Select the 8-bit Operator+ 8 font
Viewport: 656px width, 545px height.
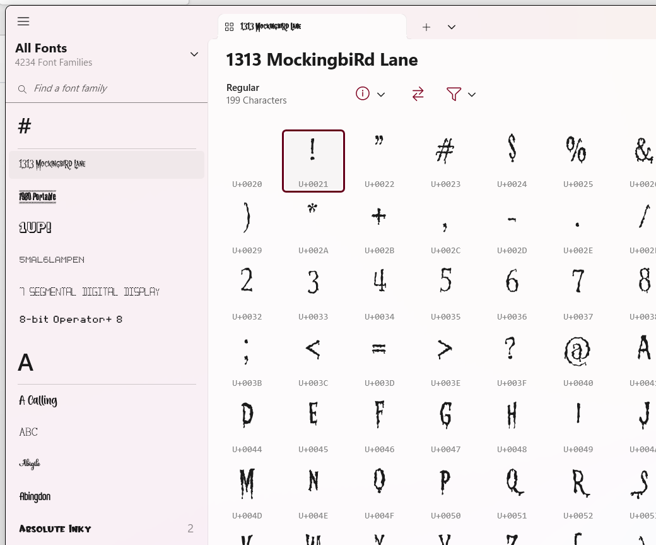coord(107,319)
